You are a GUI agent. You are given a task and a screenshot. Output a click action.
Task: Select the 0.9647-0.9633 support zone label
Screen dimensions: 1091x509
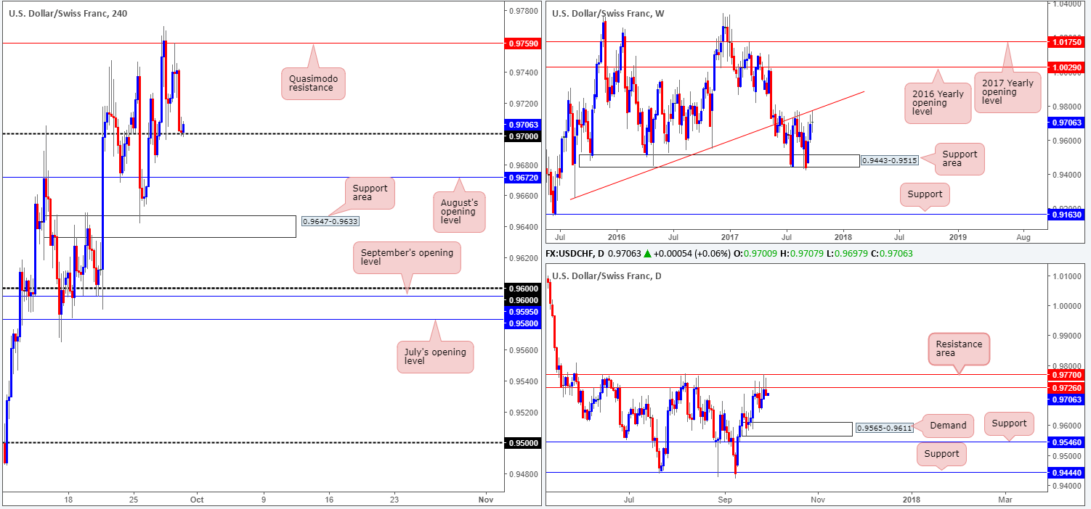point(330,221)
